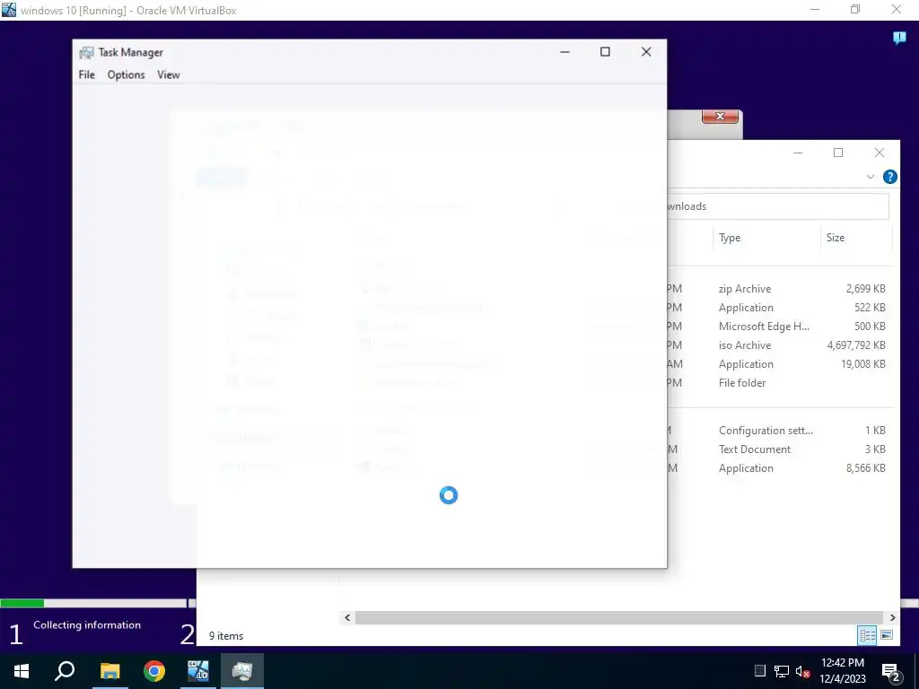
Task: Click the '9 items' status text
Action: [226, 636]
